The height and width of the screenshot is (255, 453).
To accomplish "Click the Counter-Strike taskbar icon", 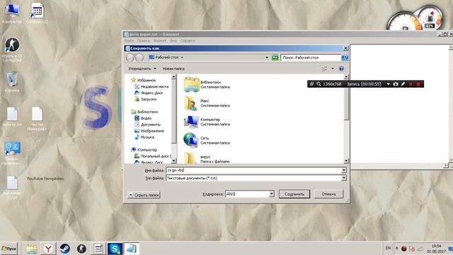I will 81,249.
